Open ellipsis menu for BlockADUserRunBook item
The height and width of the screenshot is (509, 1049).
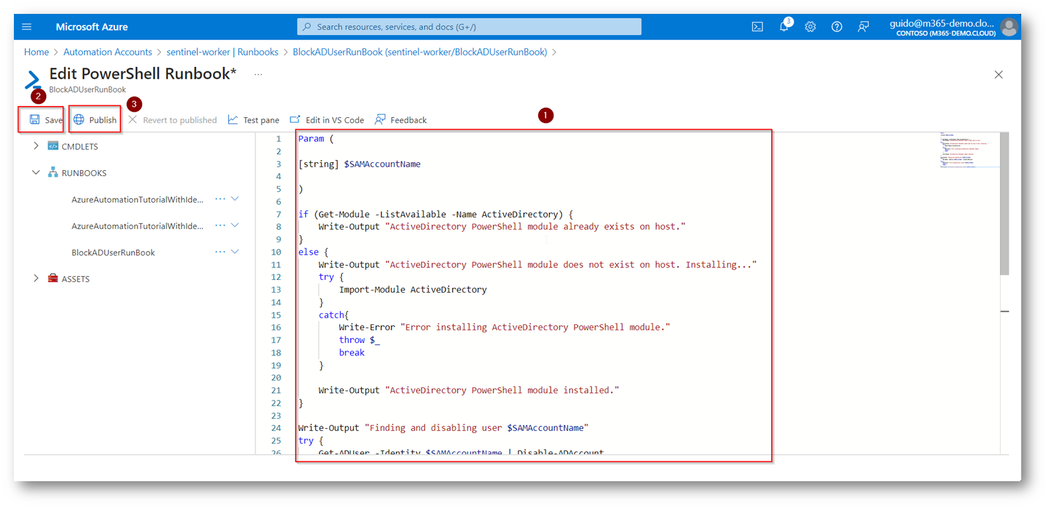tap(220, 252)
